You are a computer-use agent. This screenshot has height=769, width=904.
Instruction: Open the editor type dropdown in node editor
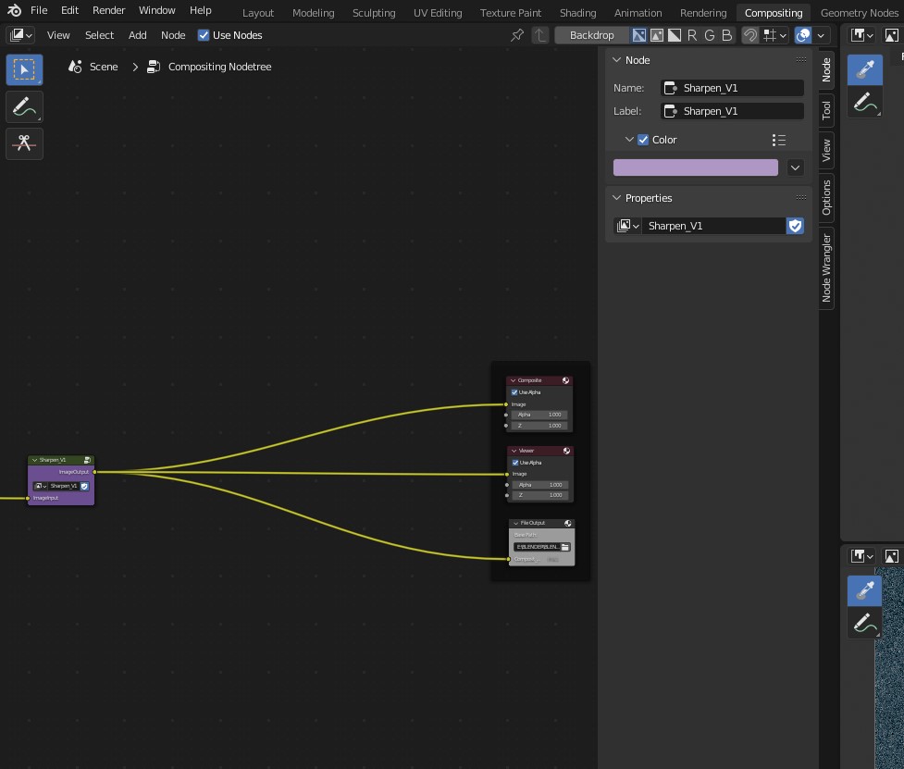pyautogui.click(x=20, y=35)
